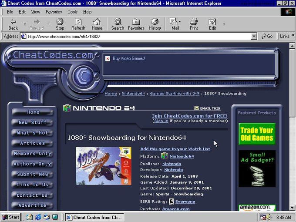Click the Contact Us sidebar button
Viewport: 296px width, 222px height.
[x=32, y=195]
